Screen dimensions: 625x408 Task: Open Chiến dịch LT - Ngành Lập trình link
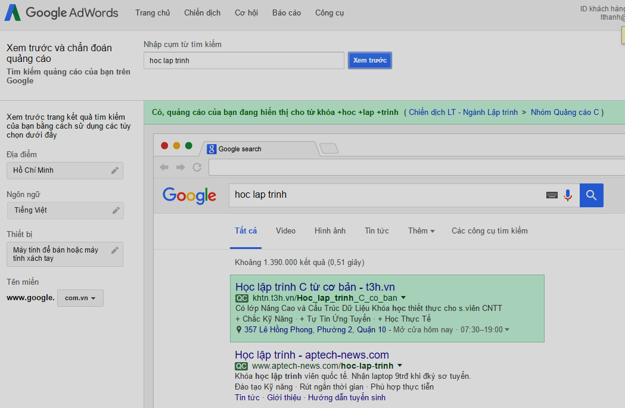tap(463, 113)
